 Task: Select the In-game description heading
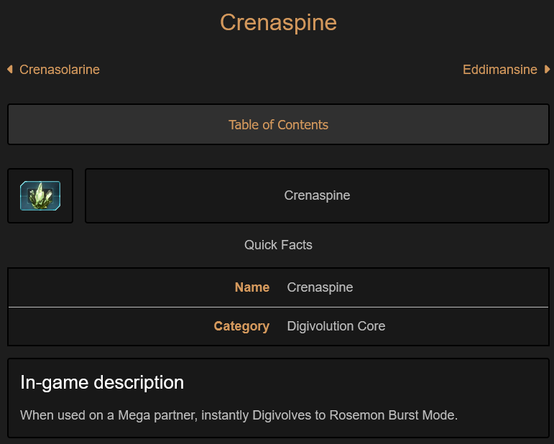pyautogui.click(x=102, y=382)
